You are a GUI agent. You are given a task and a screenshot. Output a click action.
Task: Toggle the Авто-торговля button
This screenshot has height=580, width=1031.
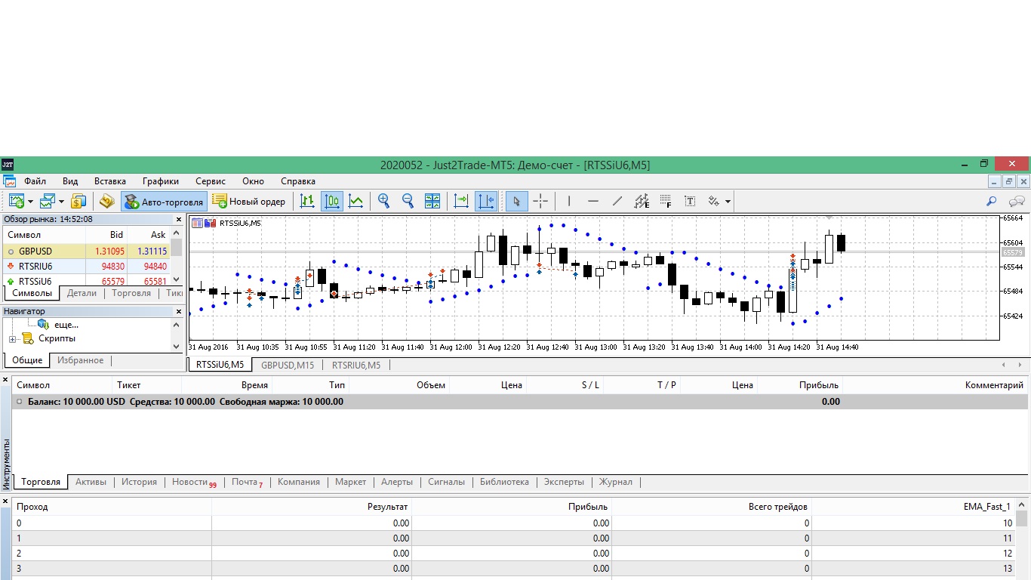[x=164, y=202]
